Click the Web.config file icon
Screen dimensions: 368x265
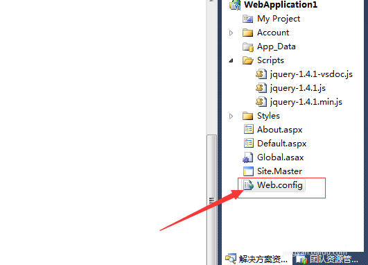tap(248, 185)
